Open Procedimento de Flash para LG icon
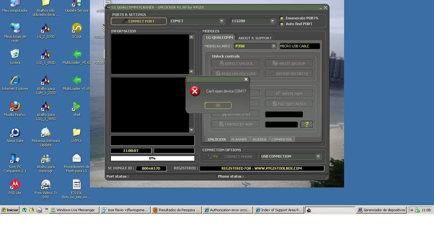Image resolution: width=434 pixels, height=244 pixels. [77, 163]
